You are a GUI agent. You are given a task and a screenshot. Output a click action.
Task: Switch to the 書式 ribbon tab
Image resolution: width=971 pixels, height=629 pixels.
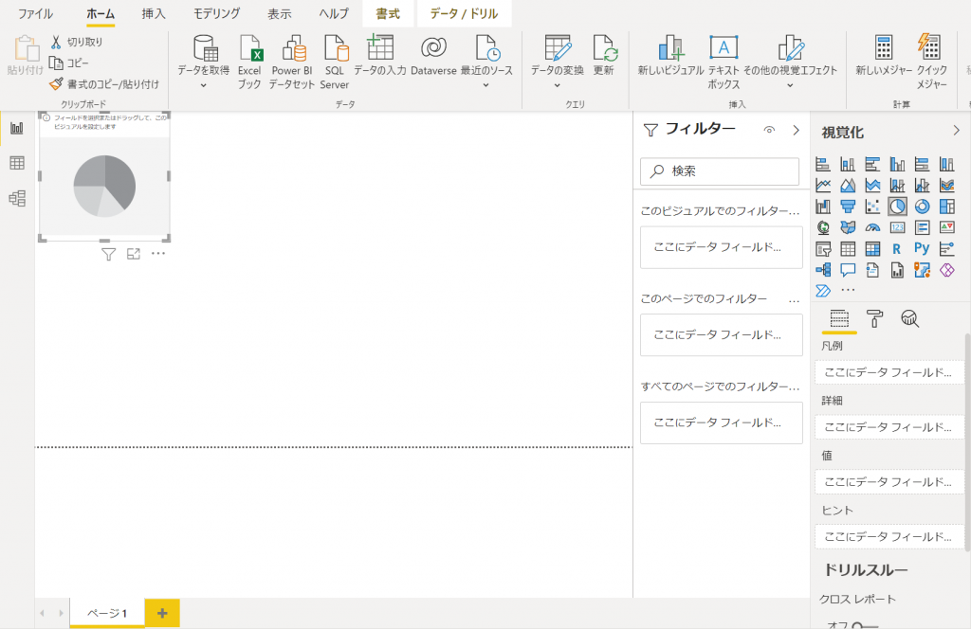point(388,13)
